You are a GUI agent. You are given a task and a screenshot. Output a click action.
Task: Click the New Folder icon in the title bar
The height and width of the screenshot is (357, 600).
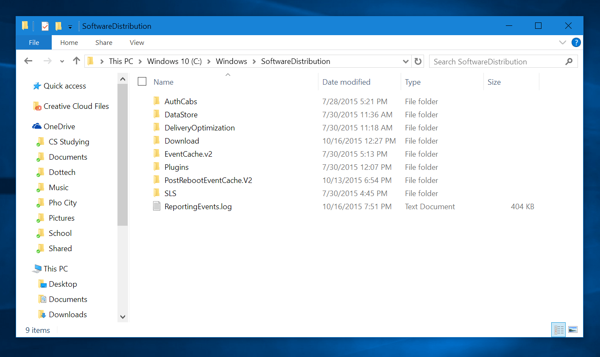click(59, 26)
